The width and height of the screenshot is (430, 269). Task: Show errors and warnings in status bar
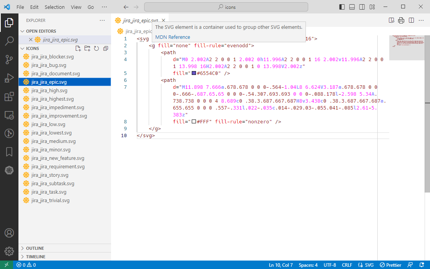pyautogui.click(x=26, y=265)
